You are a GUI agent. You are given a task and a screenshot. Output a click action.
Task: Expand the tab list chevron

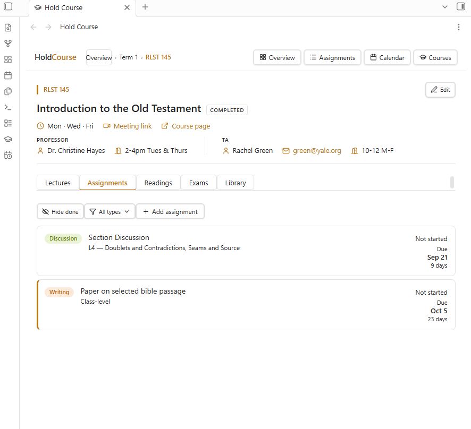[445, 7]
